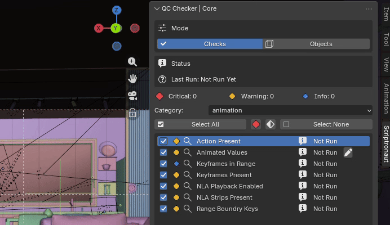Image resolution: width=390 pixels, height=225 pixels.
Task: Click the negative Z blue gizmo dot
Action: coord(117,46)
